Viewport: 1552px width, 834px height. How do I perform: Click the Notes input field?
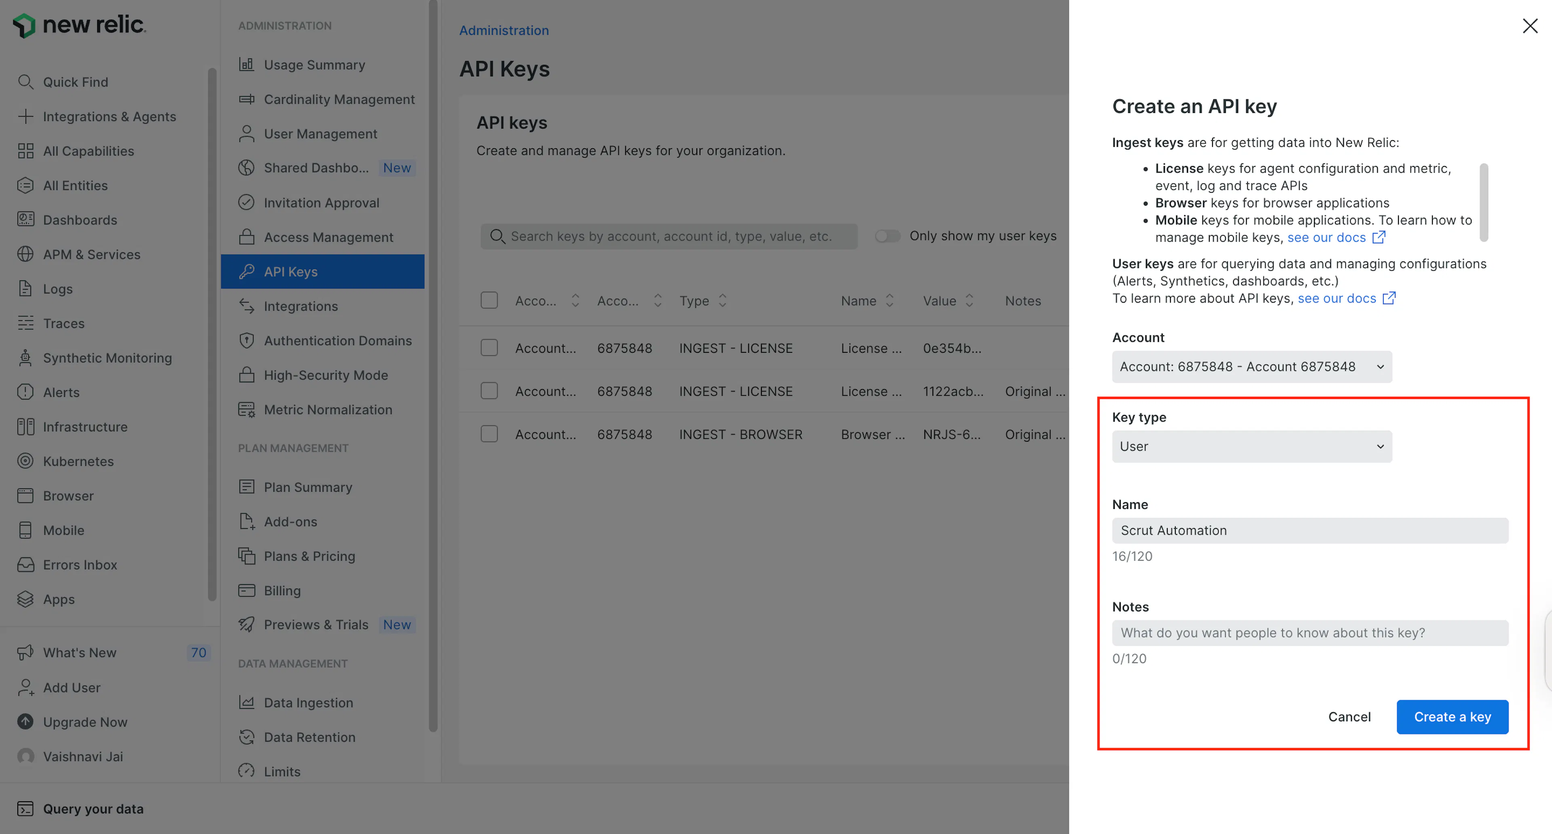click(1310, 633)
